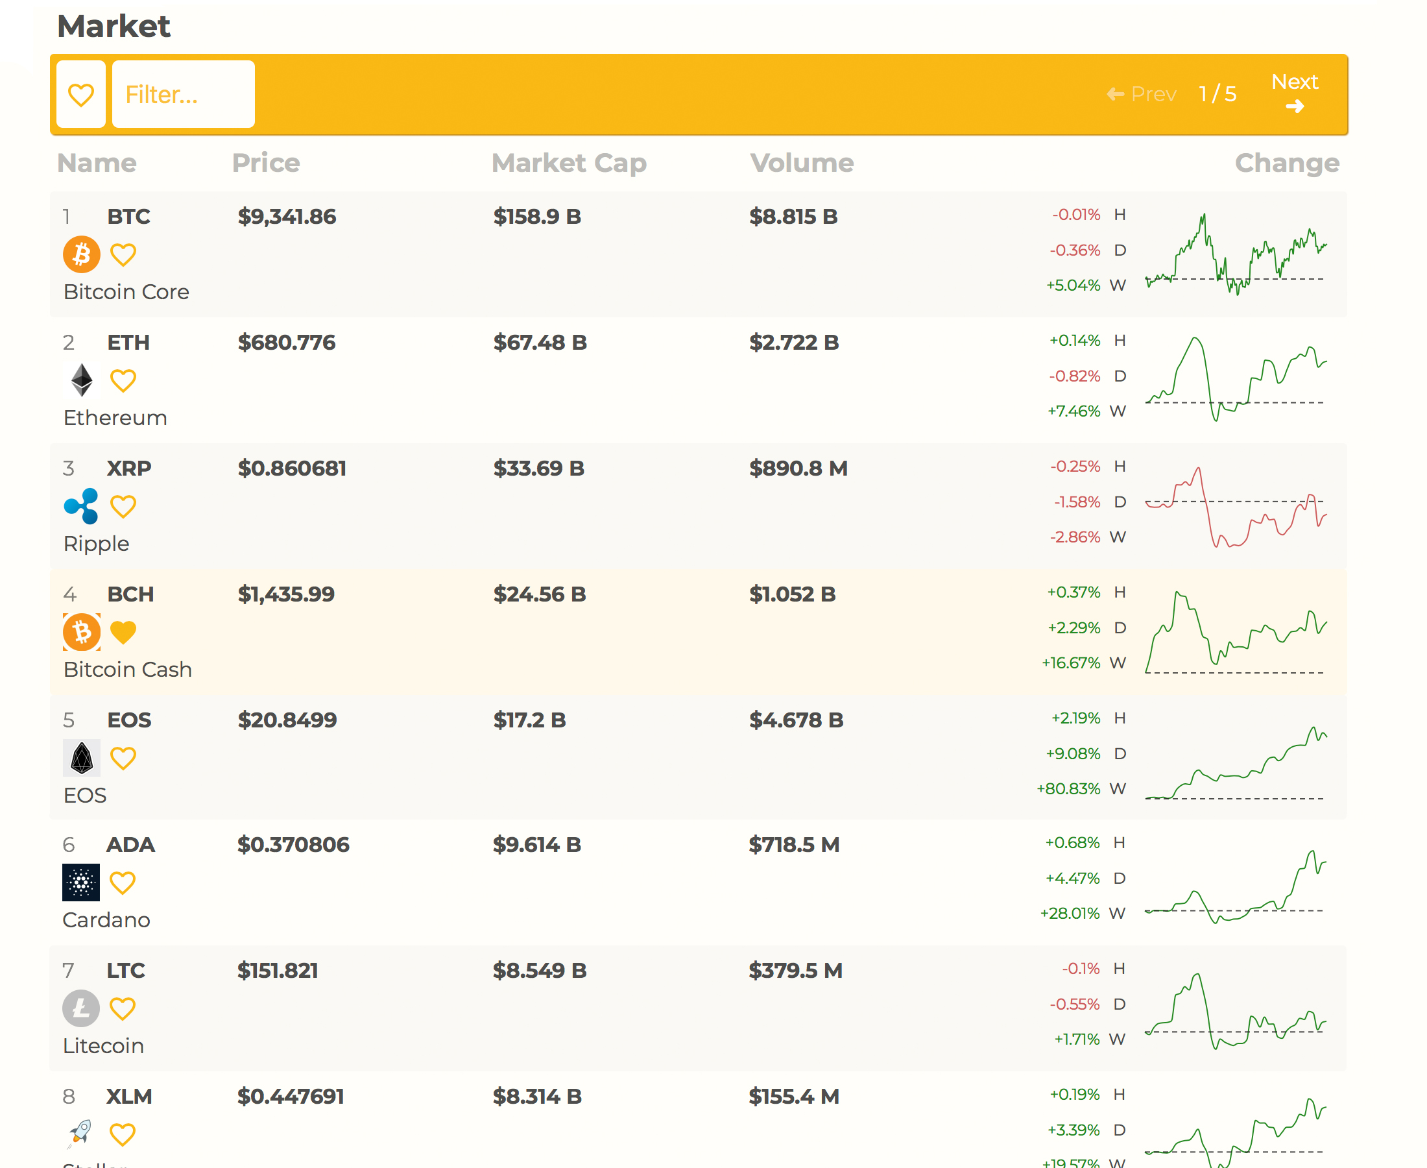Click XRP market cap $33.69 B
Viewport: 1427px width, 1168px height.
point(538,468)
